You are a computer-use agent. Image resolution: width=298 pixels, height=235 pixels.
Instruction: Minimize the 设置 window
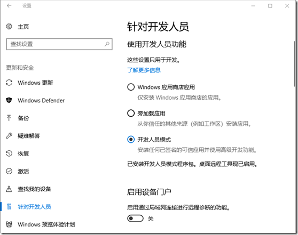coord(253,6)
